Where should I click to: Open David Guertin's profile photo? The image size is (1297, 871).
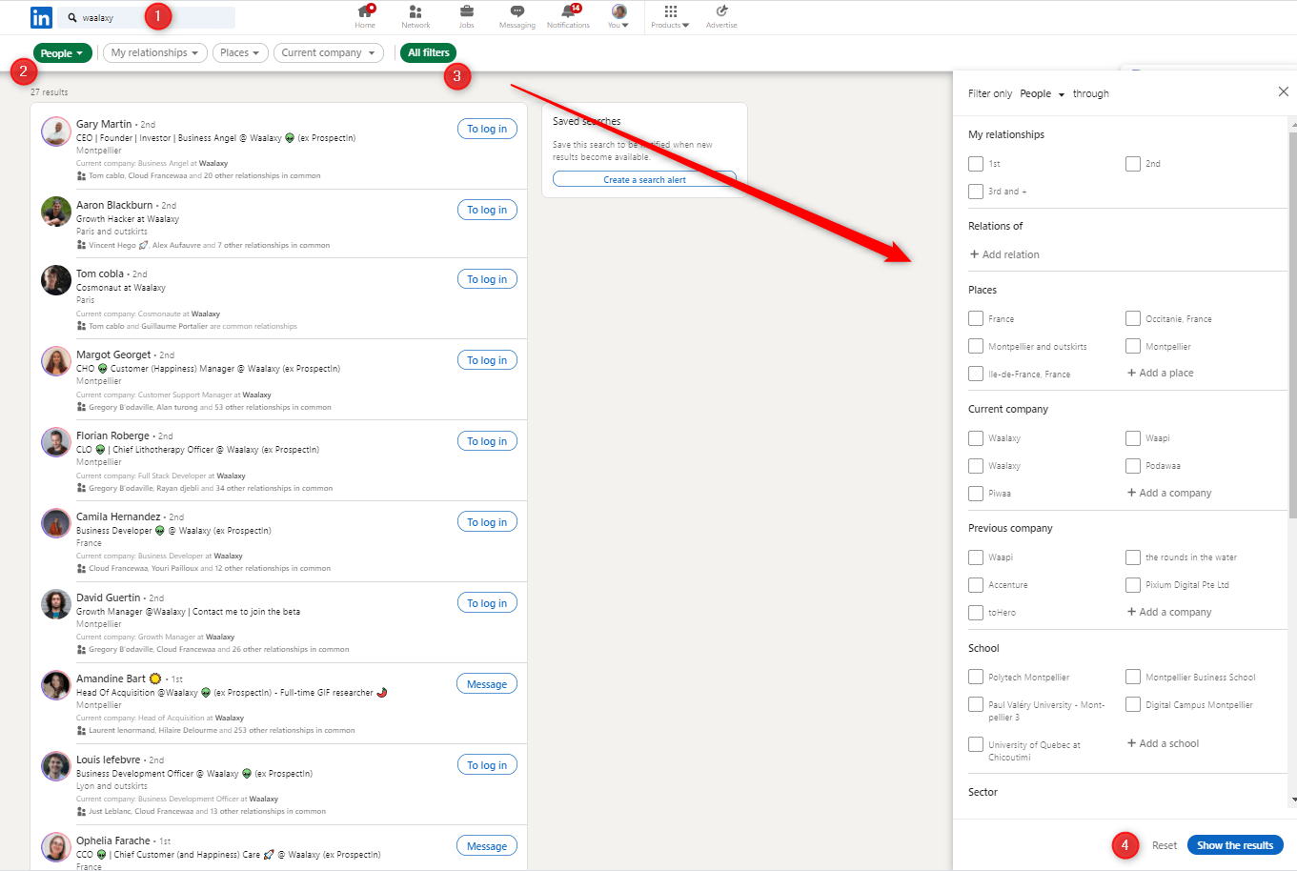point(56,604)
